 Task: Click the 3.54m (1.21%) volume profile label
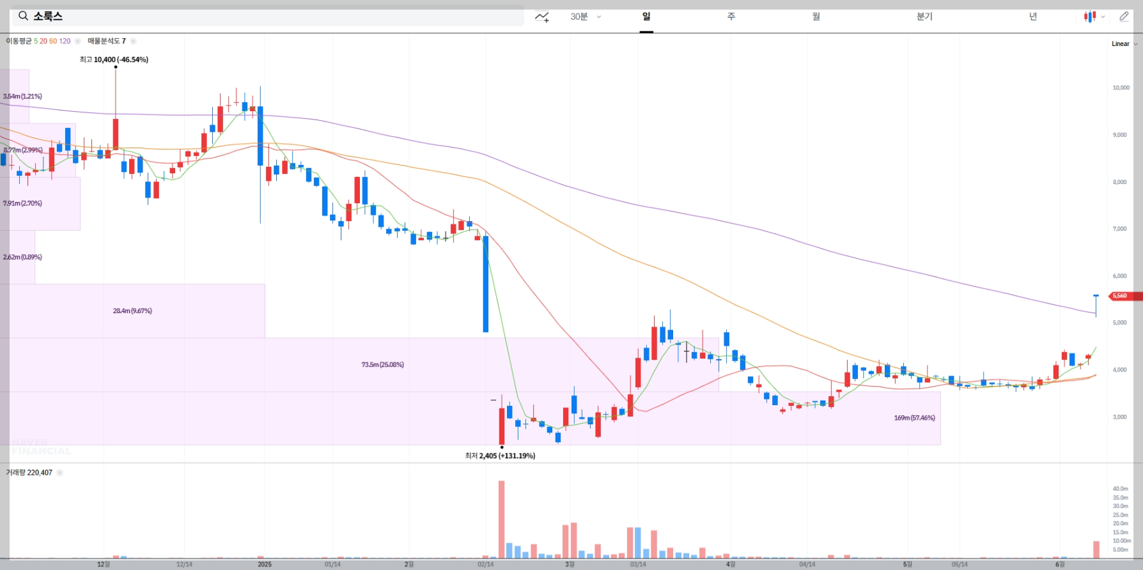coord(22,96)
